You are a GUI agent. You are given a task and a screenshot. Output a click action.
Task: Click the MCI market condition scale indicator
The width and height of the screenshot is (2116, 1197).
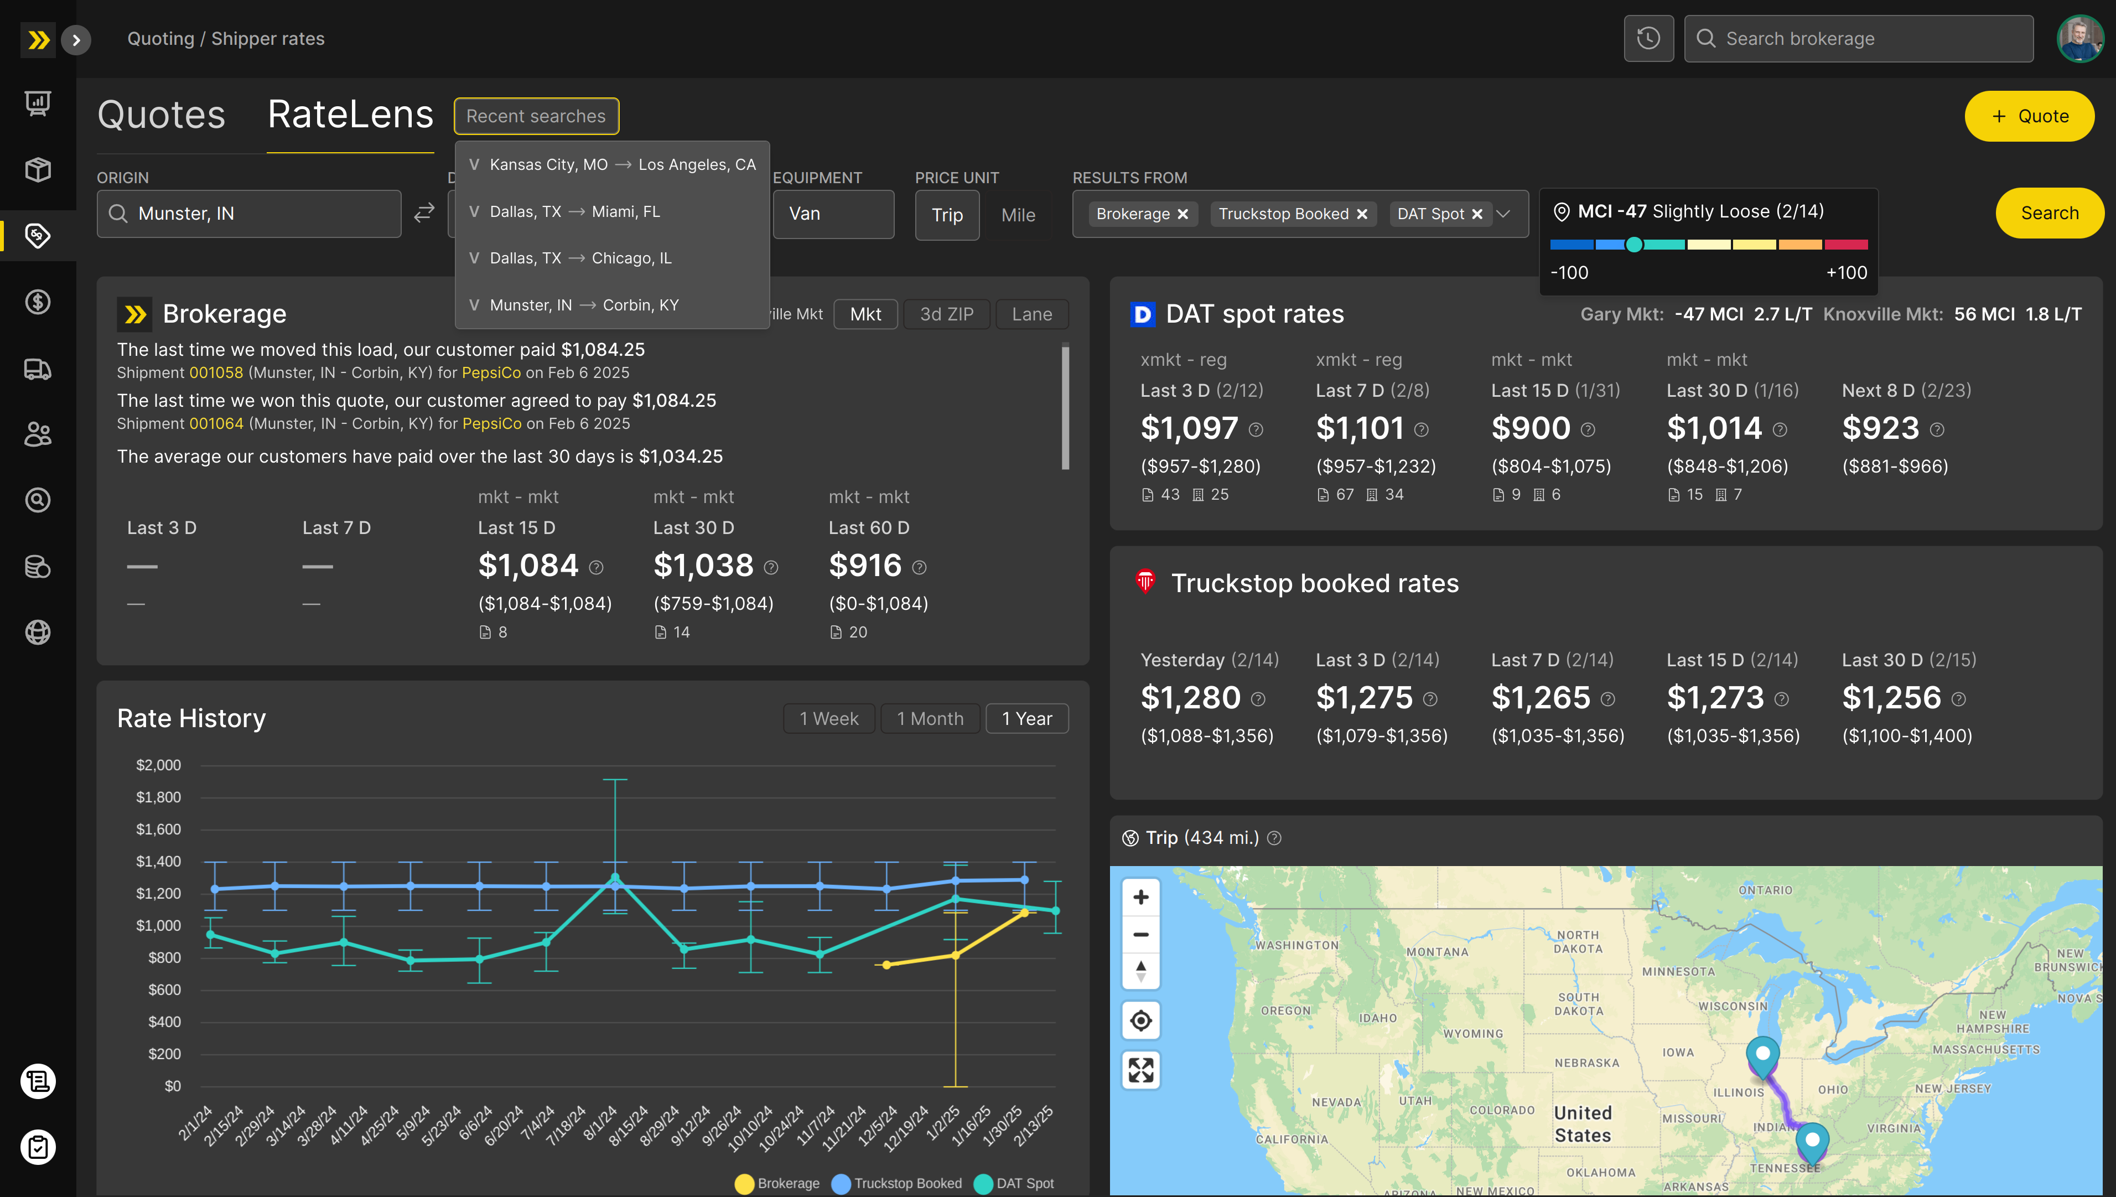coord(1635,244)
